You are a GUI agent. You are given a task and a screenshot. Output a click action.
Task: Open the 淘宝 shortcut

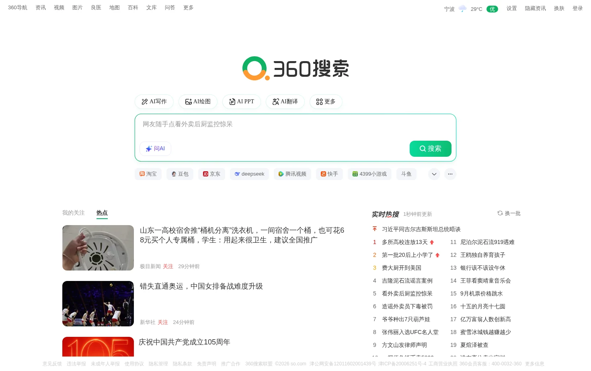tap(148, 174)
